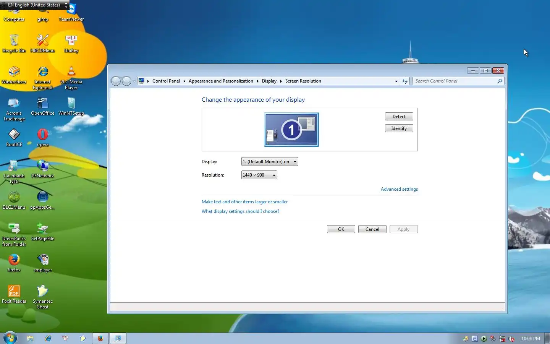Expand the address bar history dropdown
Screen dimensions: 550x344
click(396, 81)
